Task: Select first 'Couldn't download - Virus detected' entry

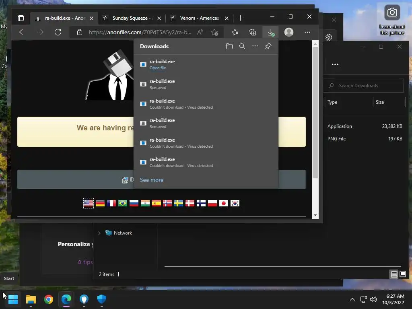Action: tap(206, 104)
